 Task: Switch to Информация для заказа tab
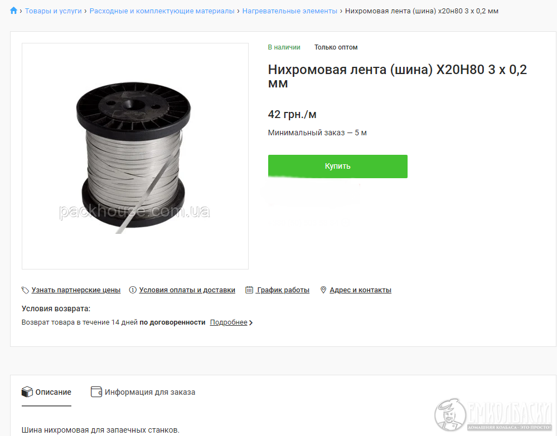[143, 392]
